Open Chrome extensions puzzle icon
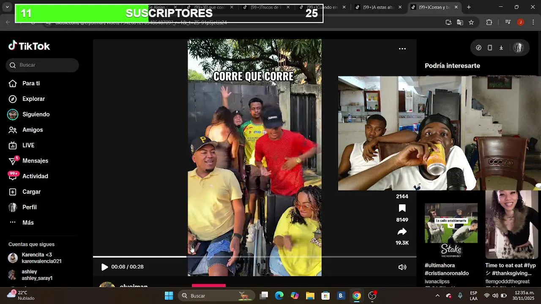 coord(489,22)
